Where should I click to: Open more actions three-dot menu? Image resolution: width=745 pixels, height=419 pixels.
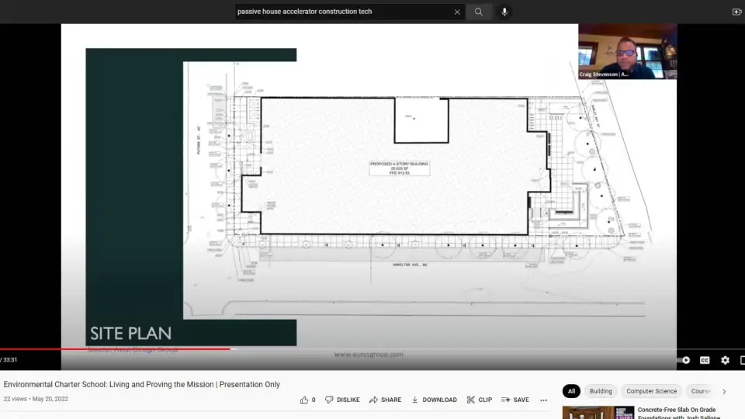pos(543,400)
